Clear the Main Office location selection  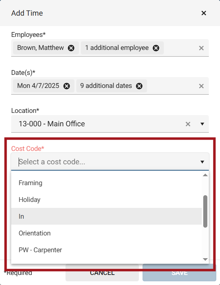click(188, 124)
